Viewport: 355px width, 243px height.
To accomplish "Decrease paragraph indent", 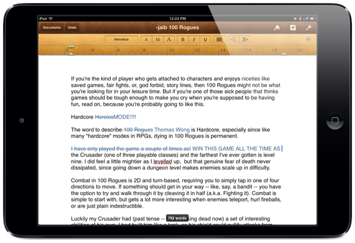I will click(233, 40).
